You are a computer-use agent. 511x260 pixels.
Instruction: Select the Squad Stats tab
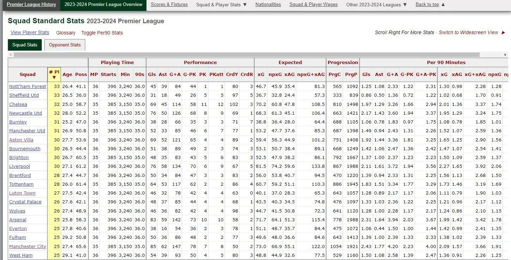pyautogui.click(x=25, y=45)
